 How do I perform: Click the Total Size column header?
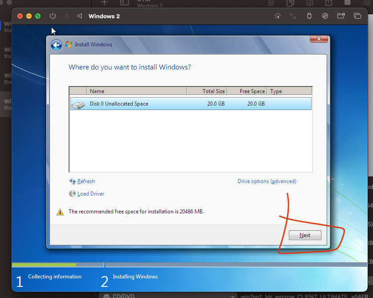coord(207,91)
